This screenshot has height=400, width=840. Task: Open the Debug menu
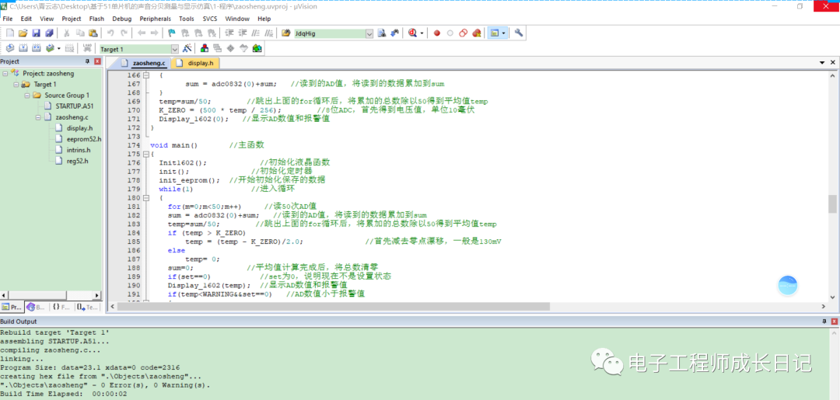tap(121, 19)
